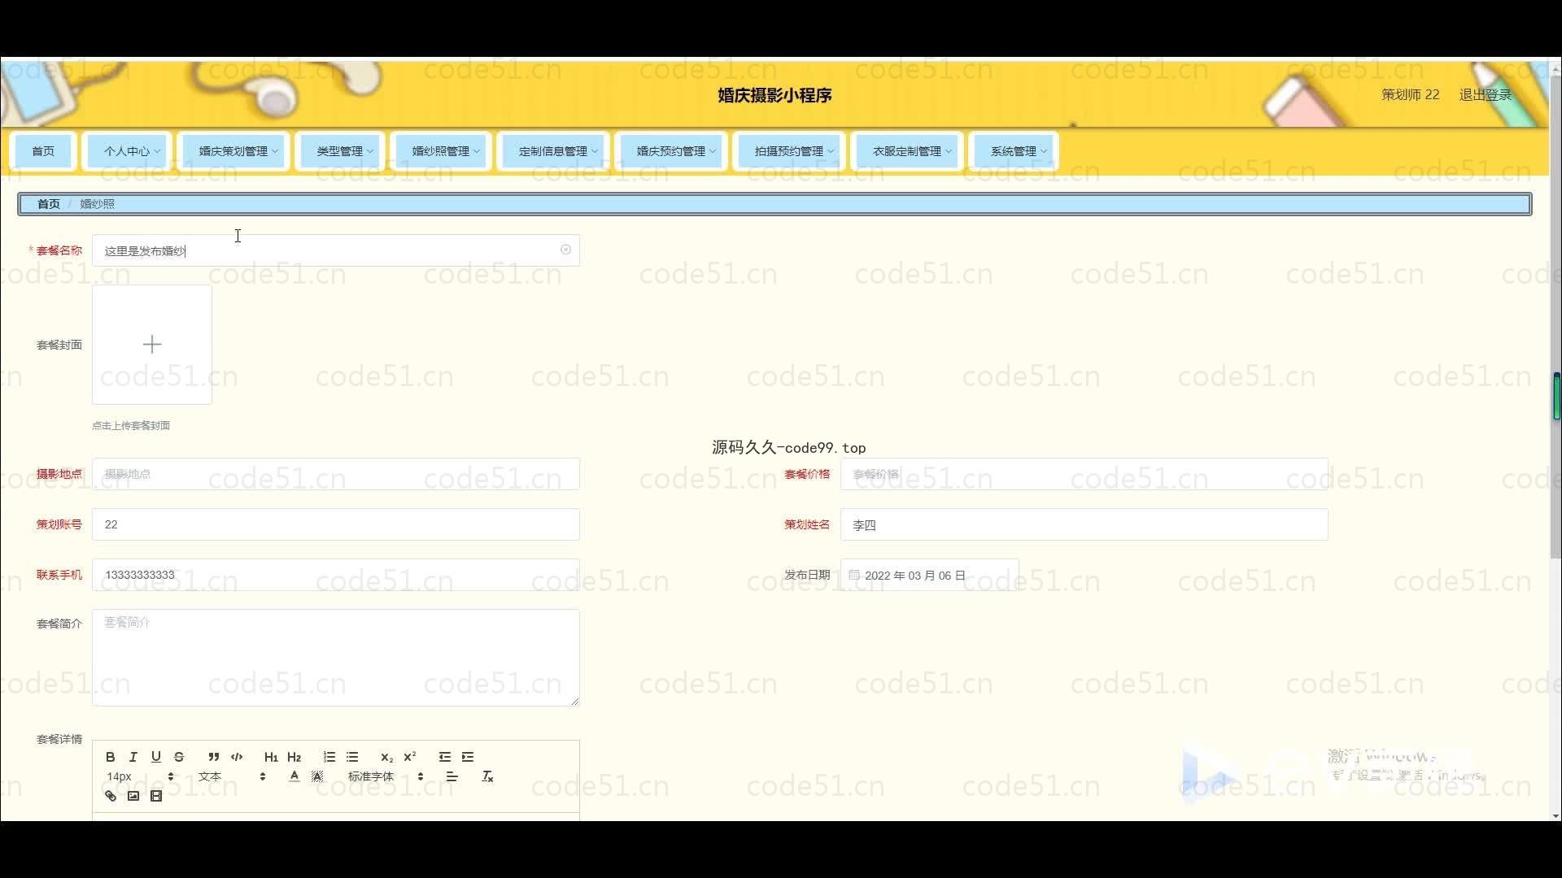Create a bulleted list
Image resolution: width=1562 pixels, height=878 pixels.
(352, 757)
